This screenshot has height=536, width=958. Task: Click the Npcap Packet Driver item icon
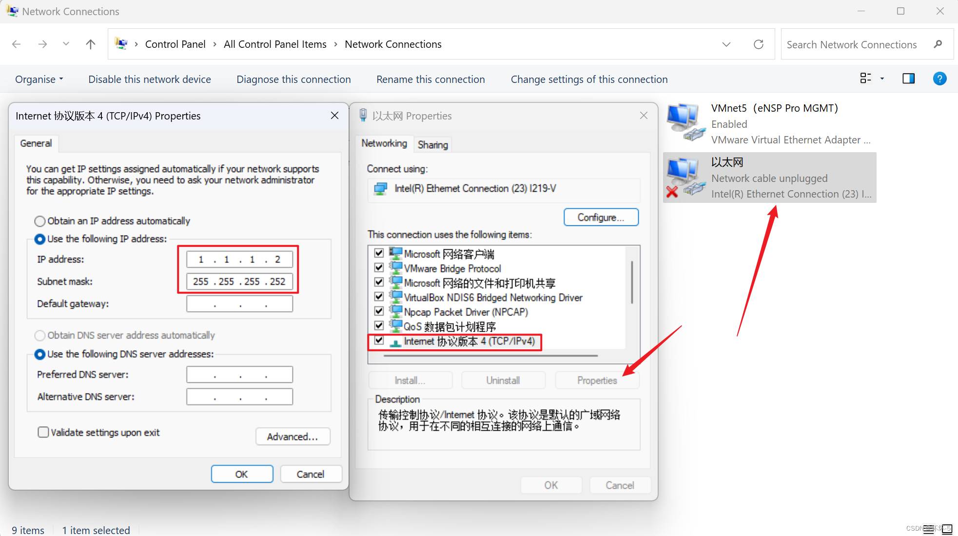pyautogui.click(x=396, y=311)
